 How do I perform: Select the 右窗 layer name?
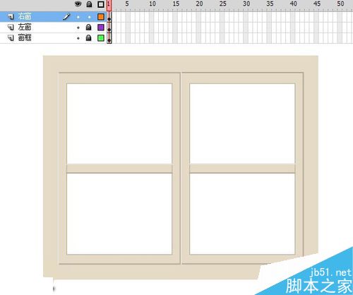click(25, 16)
